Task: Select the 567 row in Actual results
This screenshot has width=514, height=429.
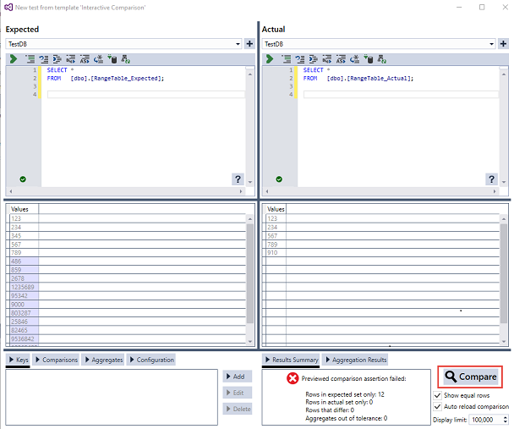Action: click(381, 236)
